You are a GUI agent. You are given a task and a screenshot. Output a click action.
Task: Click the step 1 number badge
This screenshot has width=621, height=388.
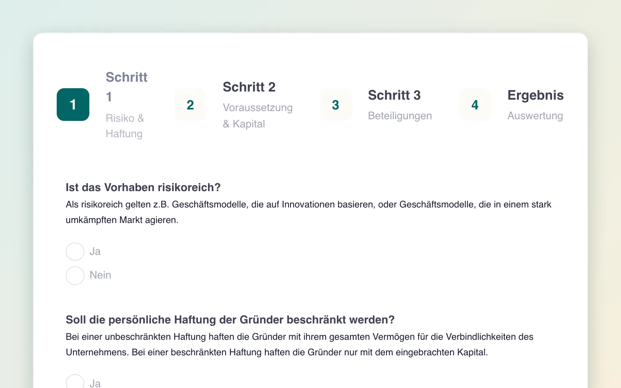[73, 105]
